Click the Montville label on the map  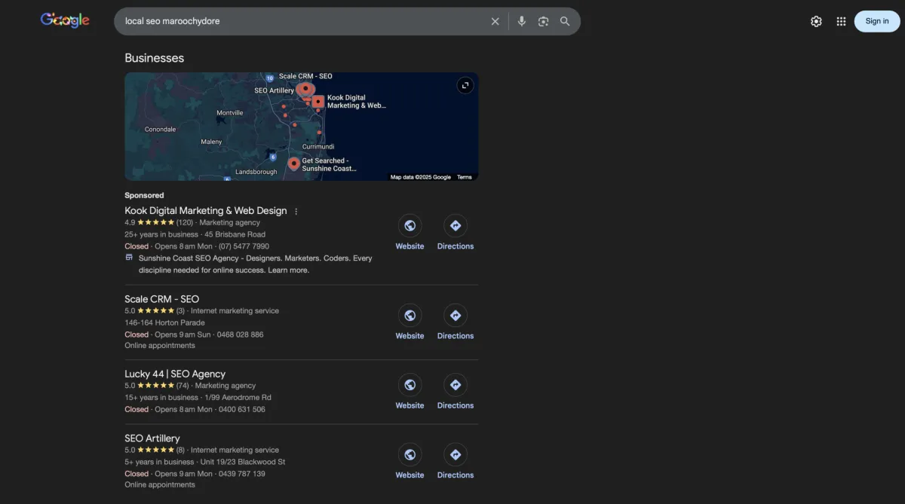[x=230, y=113]
